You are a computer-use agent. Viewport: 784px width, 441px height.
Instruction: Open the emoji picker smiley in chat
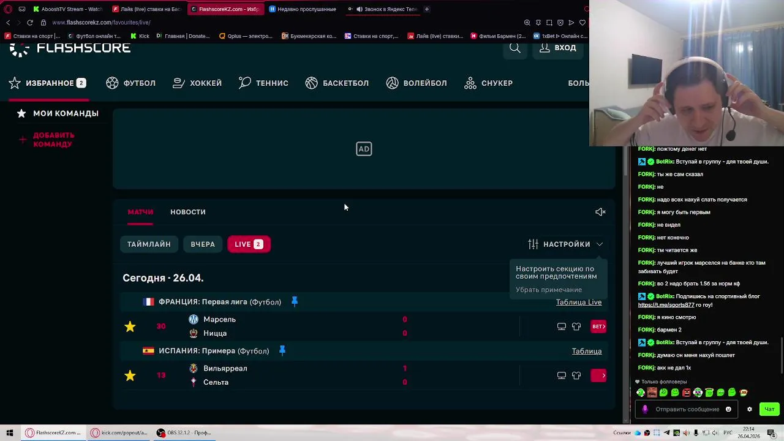pos(728,409)
